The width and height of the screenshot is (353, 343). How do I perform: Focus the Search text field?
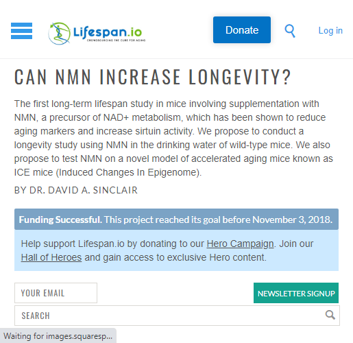tap(177, 316)
